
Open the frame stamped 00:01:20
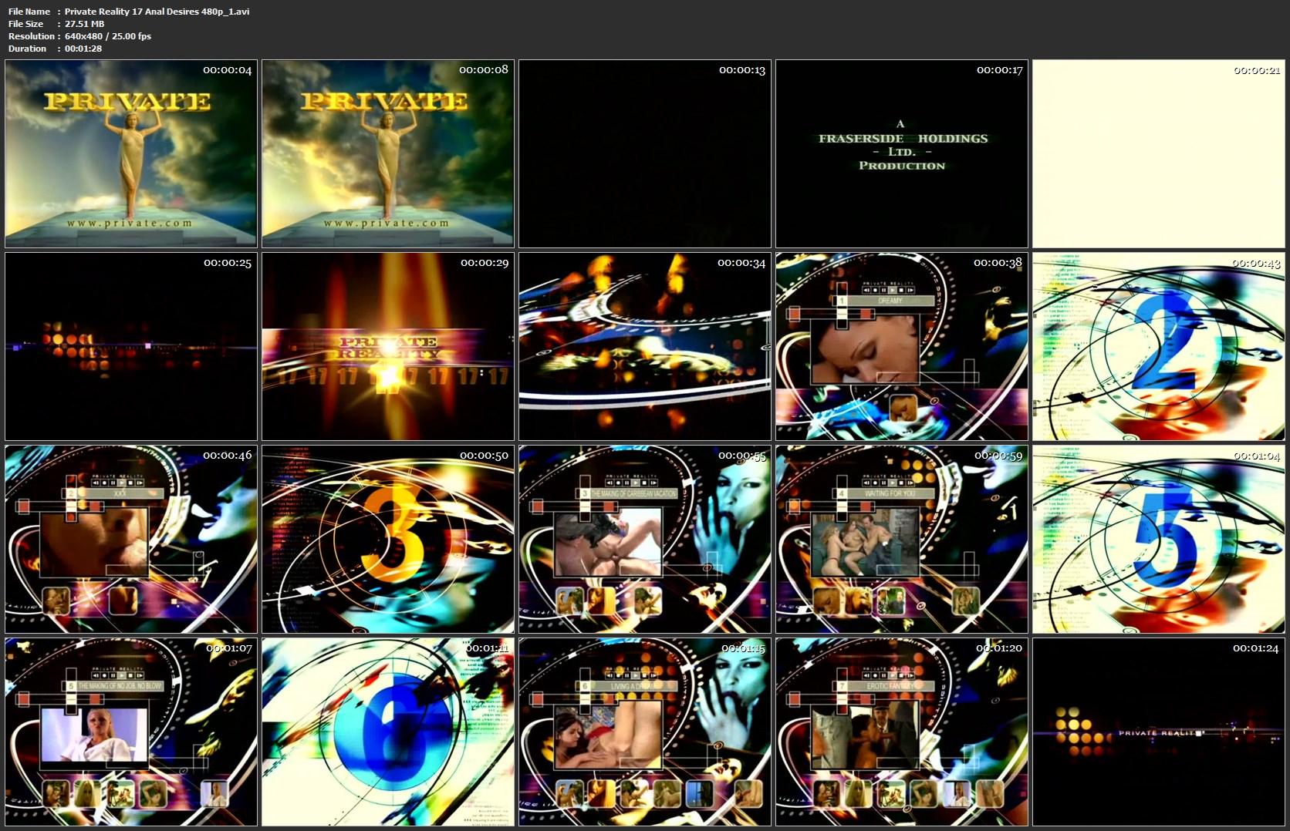[902, 732]
